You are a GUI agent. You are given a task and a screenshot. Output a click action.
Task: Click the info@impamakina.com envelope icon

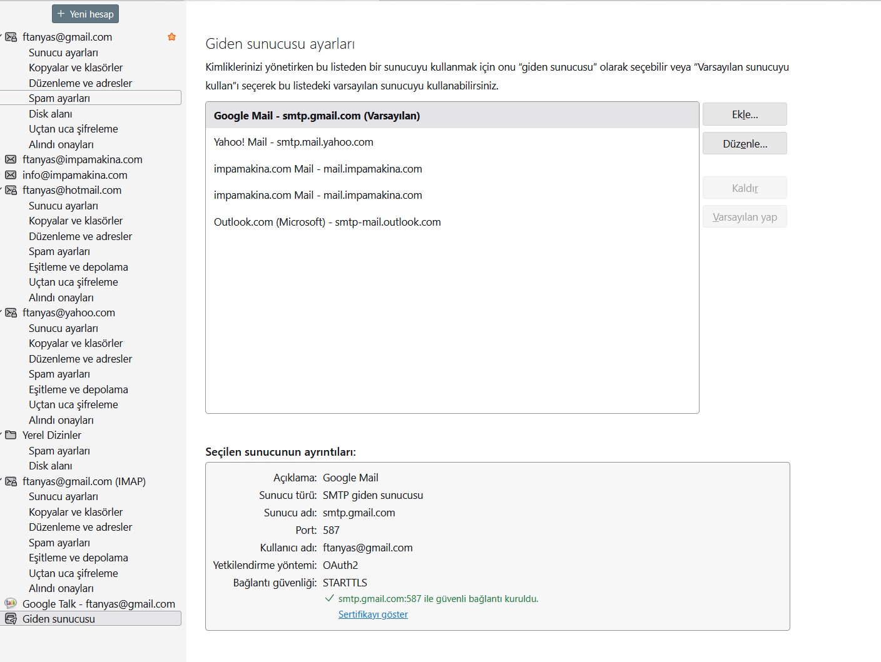11,175
